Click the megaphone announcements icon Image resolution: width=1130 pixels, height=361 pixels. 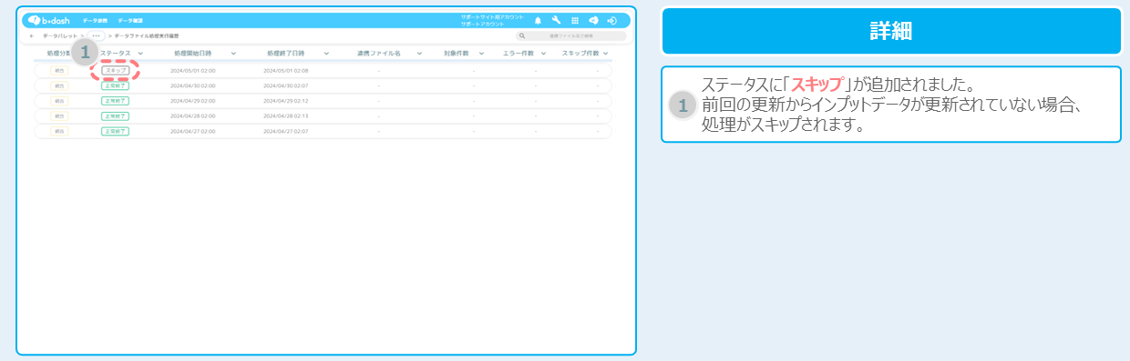(593, 20)
